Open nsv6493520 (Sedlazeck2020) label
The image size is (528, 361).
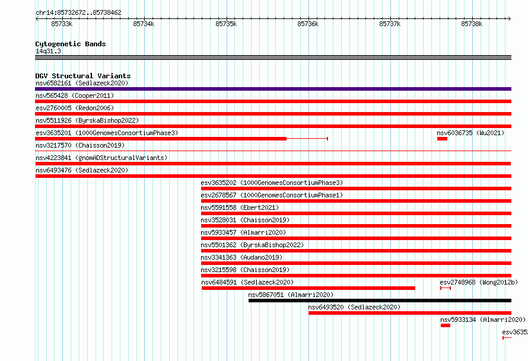(354, 307)
